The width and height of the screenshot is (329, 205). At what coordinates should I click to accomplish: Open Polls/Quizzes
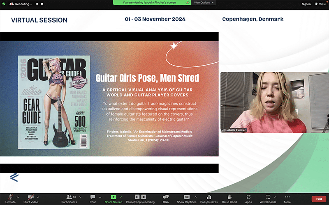coord(209,199)
